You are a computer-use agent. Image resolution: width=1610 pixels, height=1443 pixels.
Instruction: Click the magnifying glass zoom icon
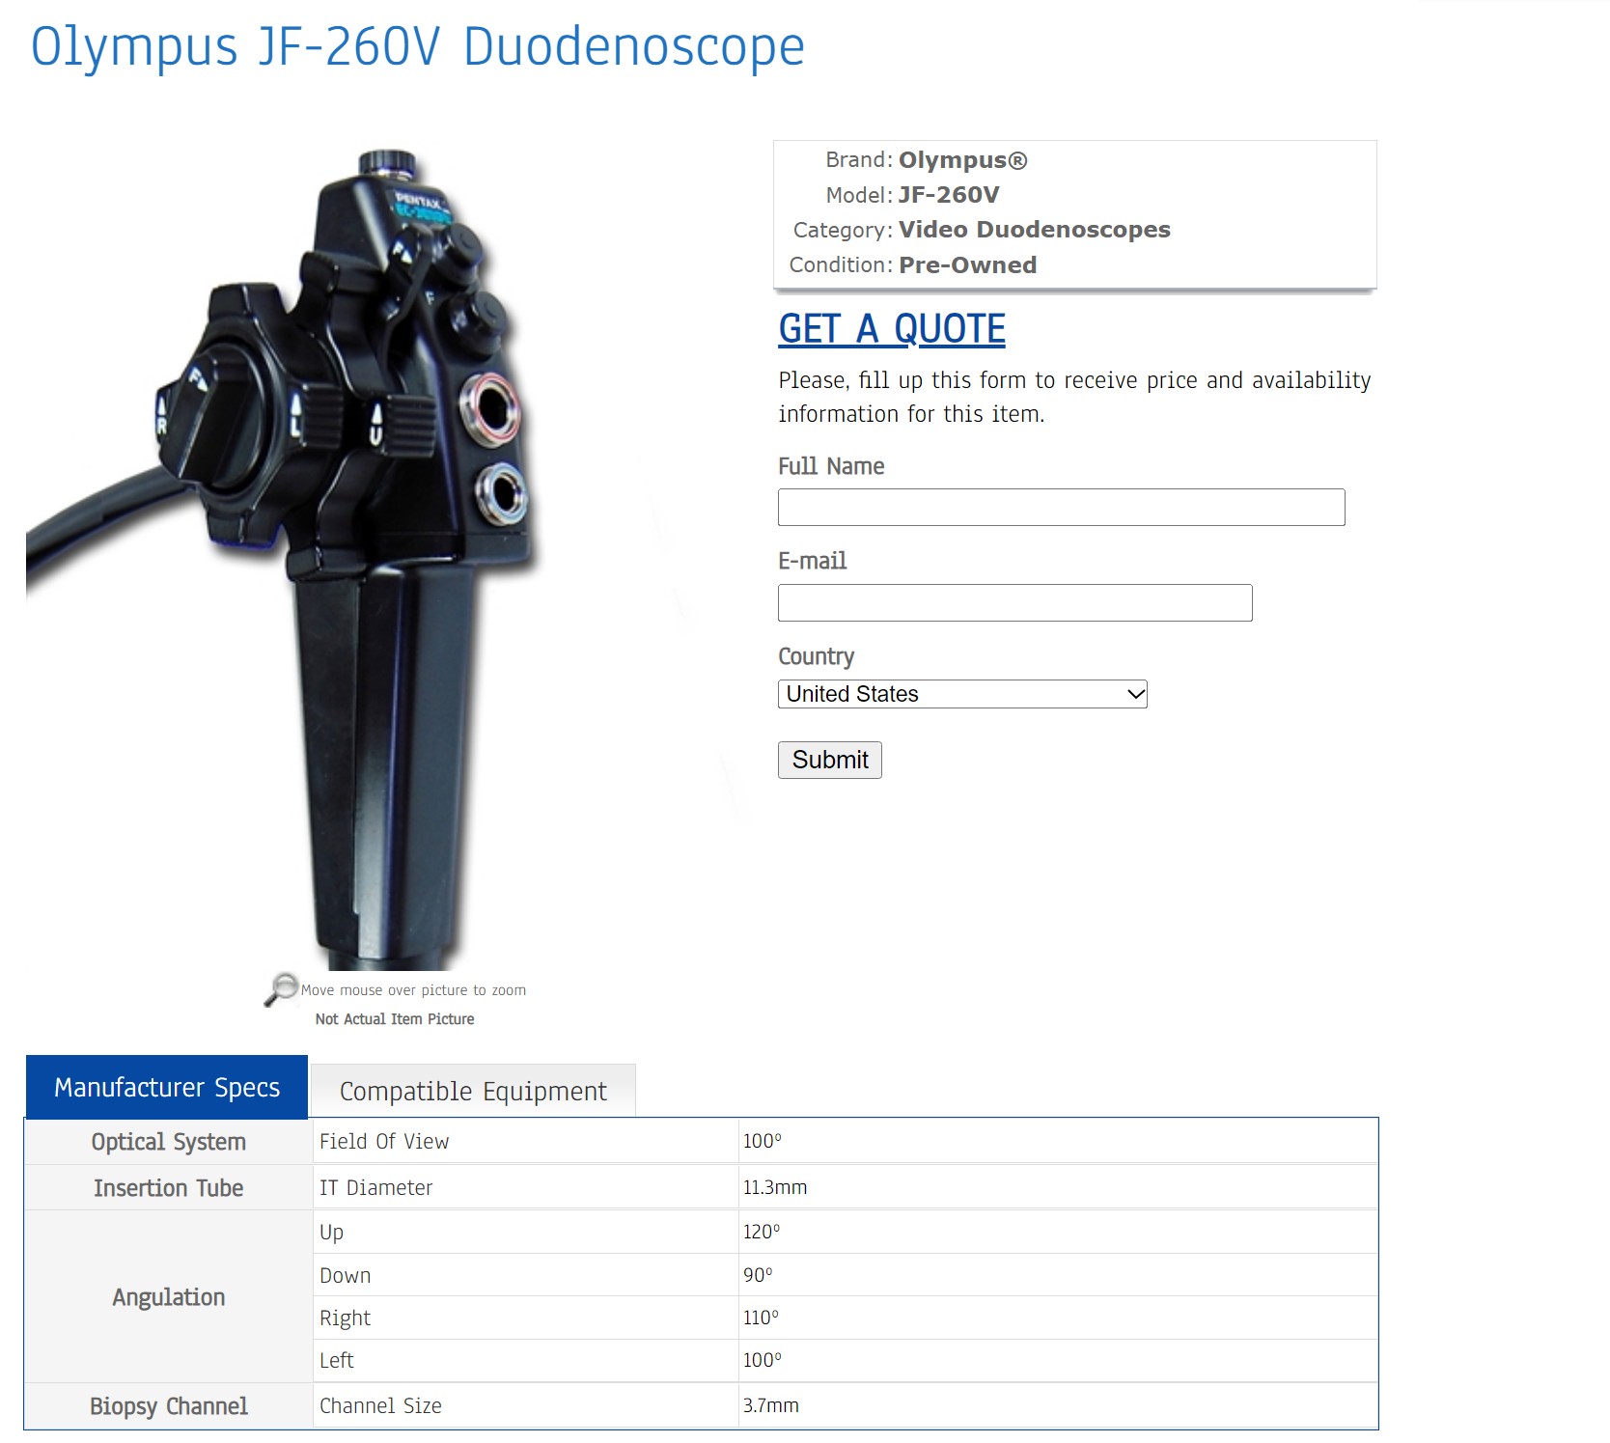[281, 989]
